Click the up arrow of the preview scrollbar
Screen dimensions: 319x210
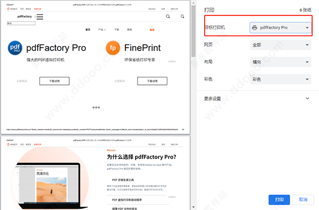[194, 3]
